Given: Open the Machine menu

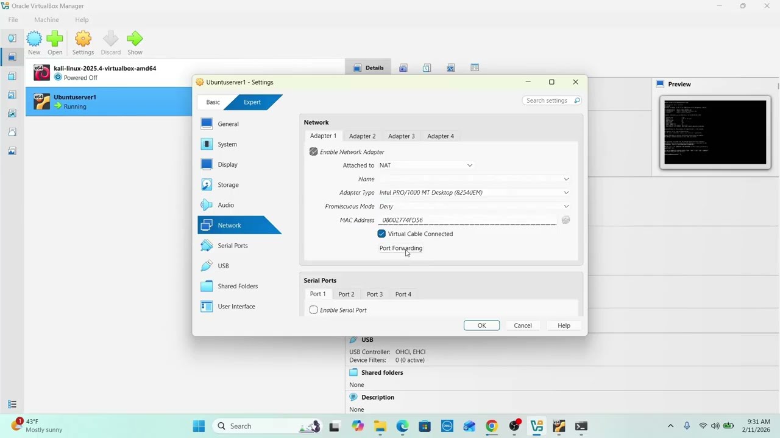Looking at the screenshot, I should pos(46,19).
